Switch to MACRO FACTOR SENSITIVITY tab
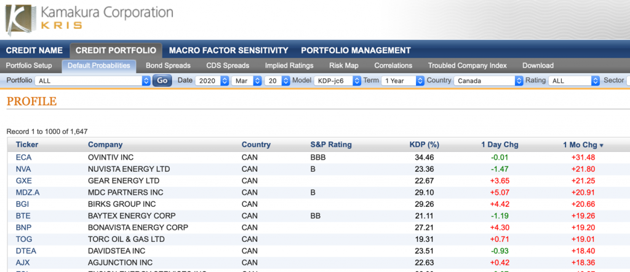The height and width of the screenshot is (272, 630). pos(229,50)
